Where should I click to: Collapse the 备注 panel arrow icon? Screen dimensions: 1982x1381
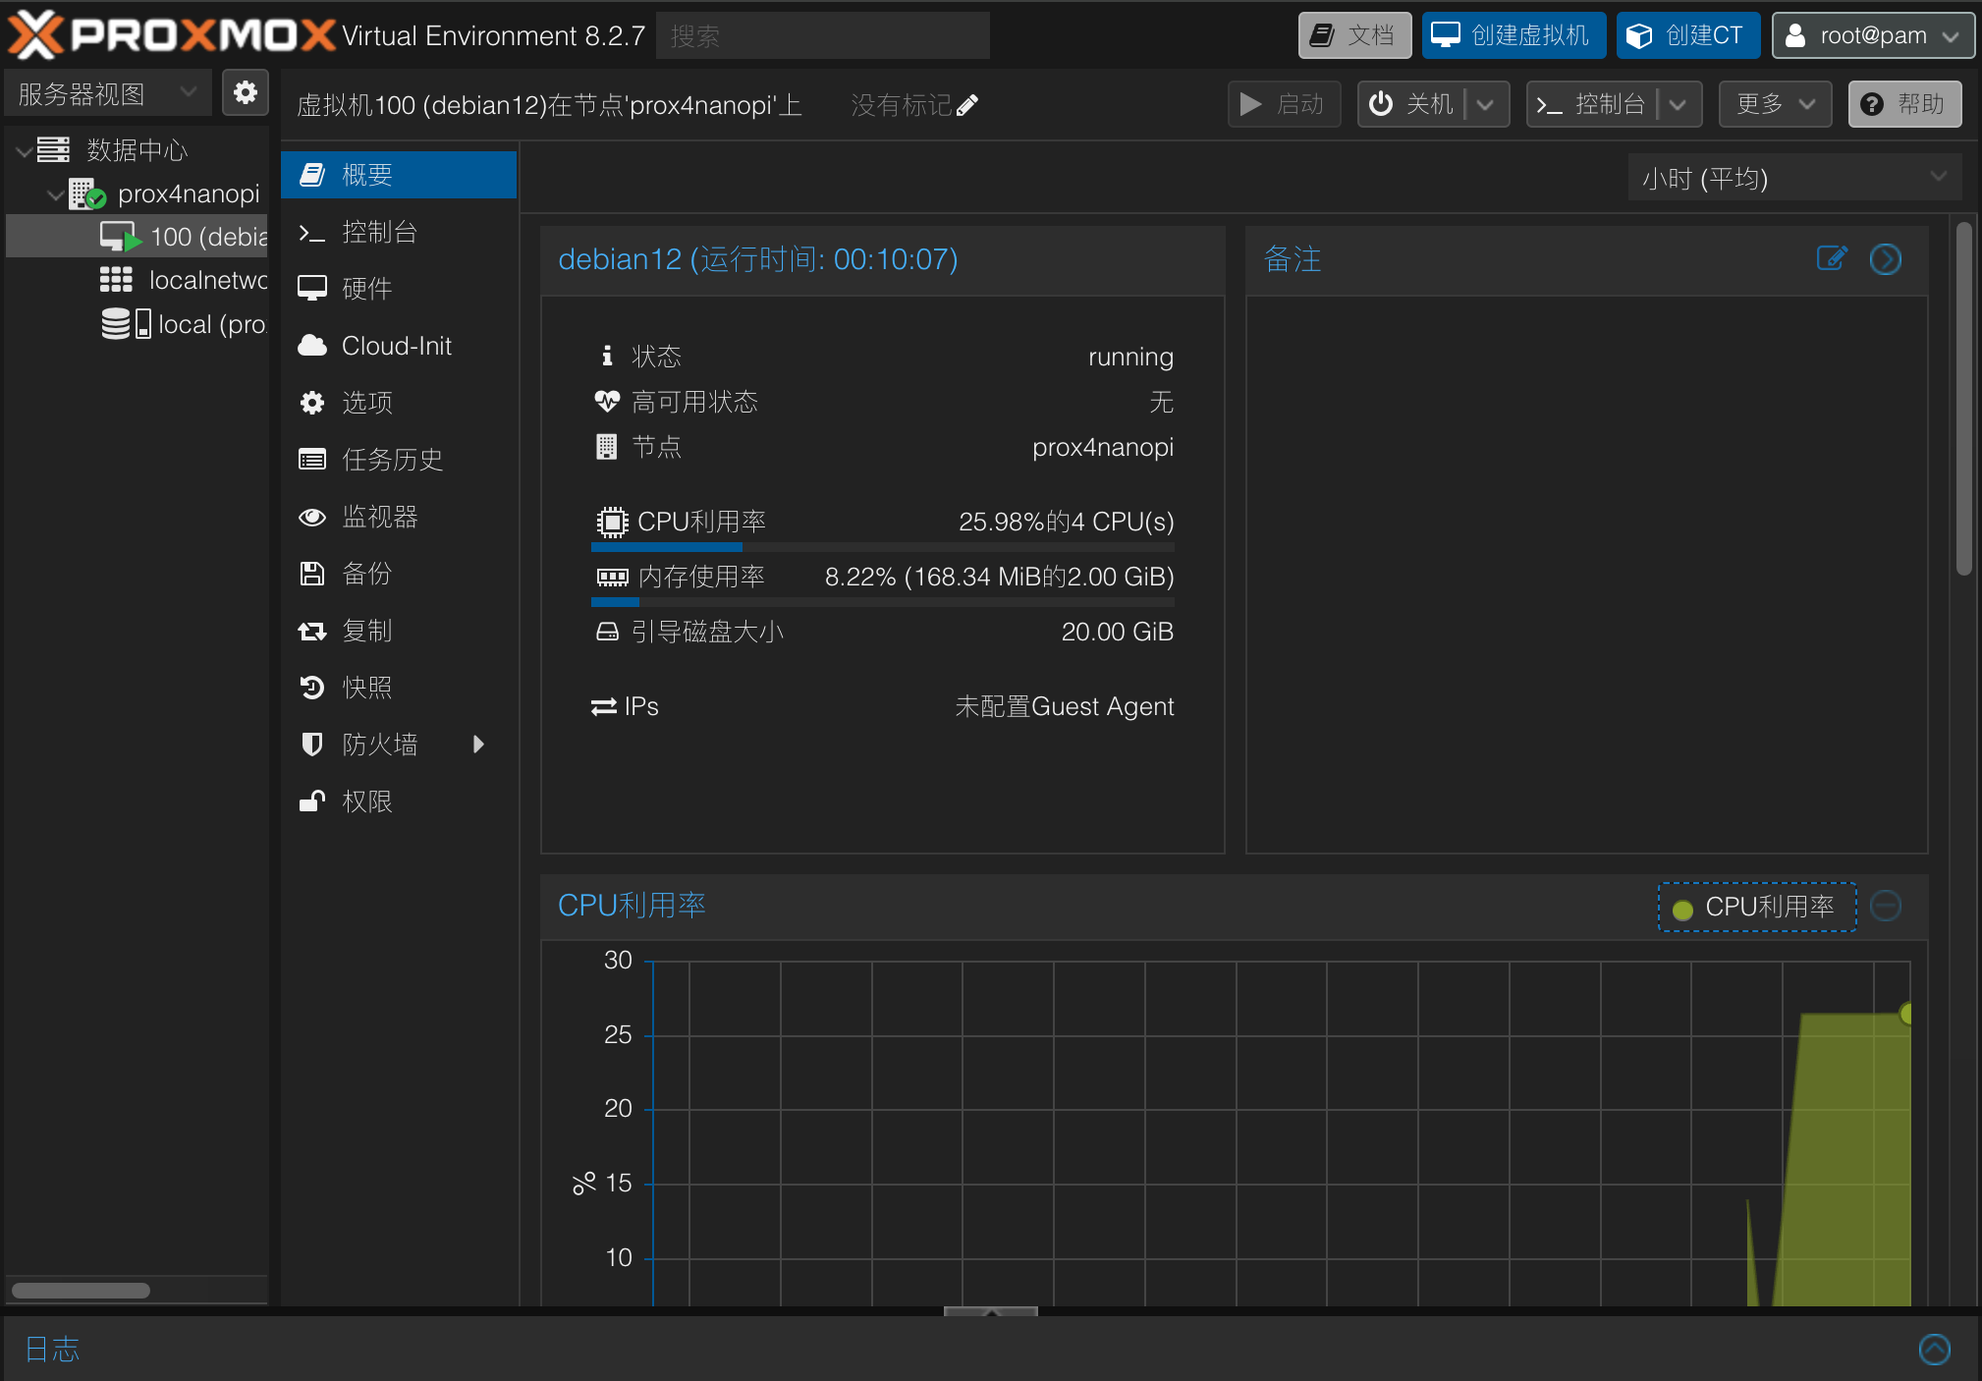click(1886, 259)
